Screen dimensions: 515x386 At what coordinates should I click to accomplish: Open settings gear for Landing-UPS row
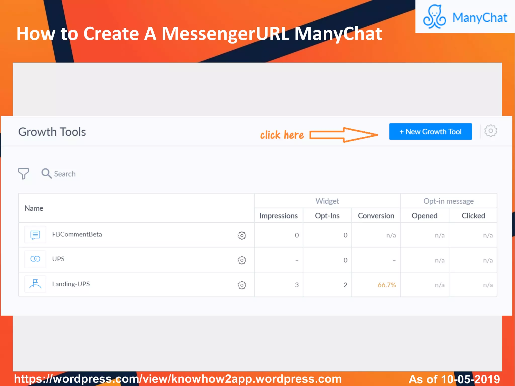[242, 285]
